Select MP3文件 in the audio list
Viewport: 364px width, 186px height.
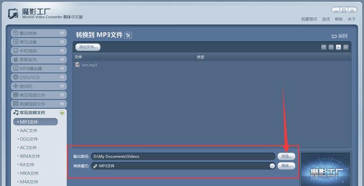tap(35, 122)
